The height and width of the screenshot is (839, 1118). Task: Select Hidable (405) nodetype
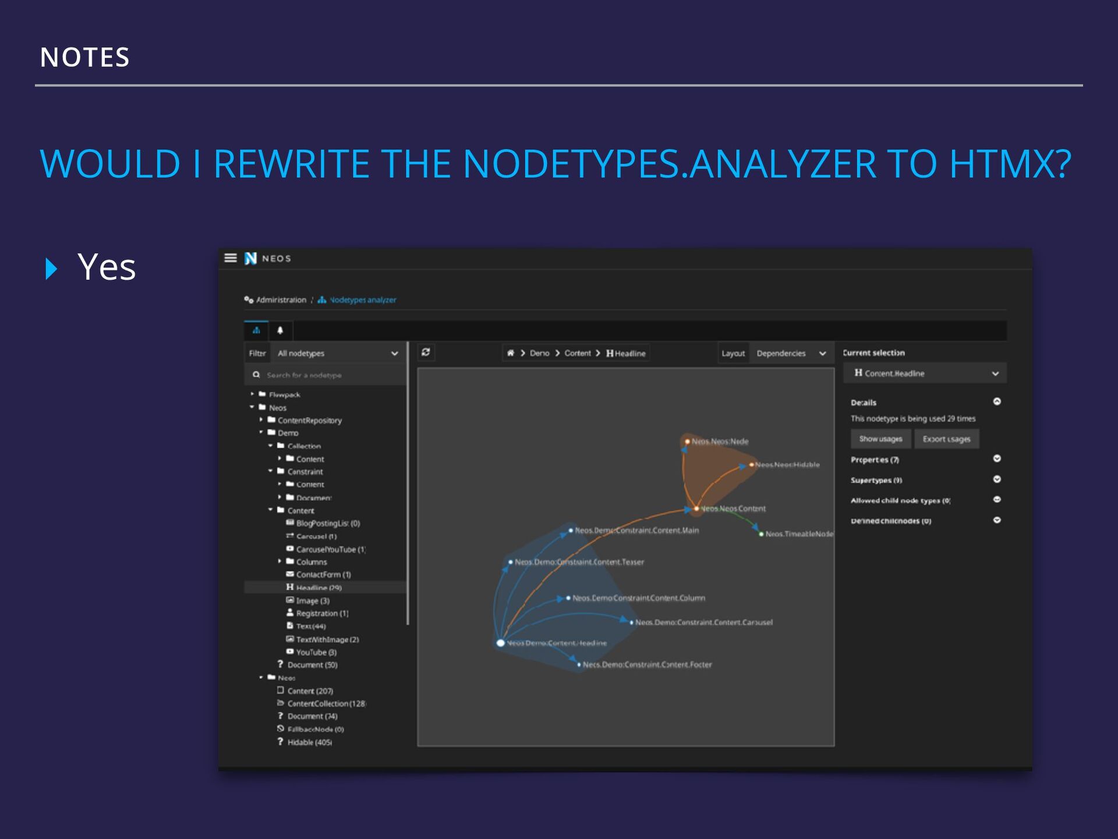click(x=305, y=742)
